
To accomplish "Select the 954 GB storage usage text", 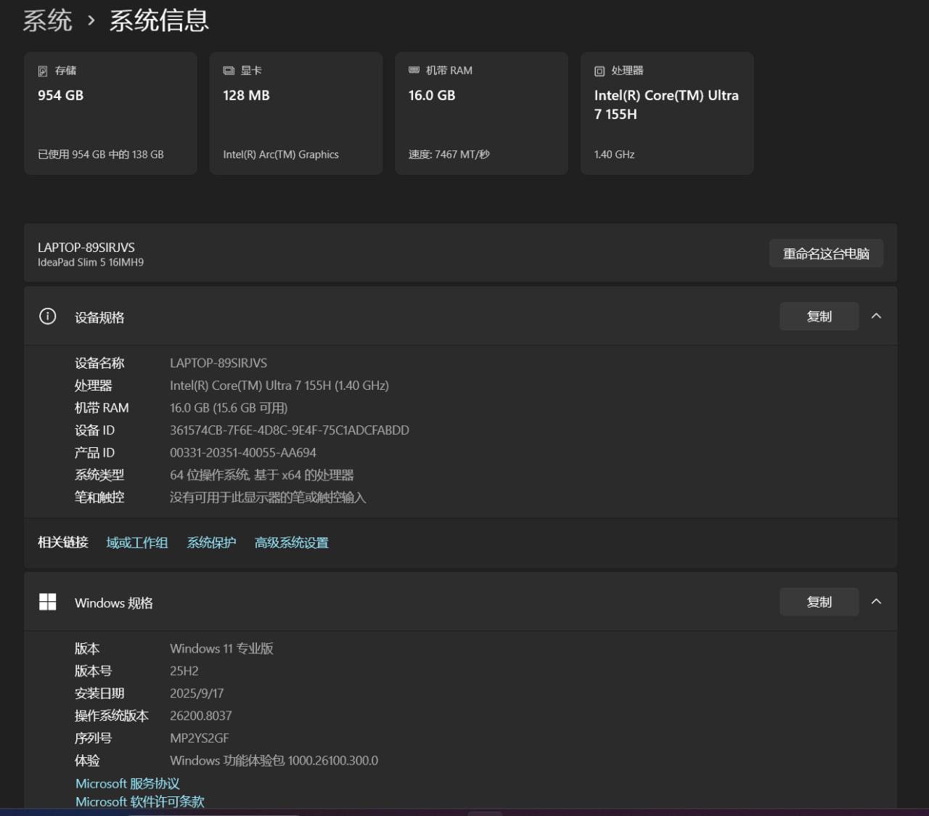I will coord(101,155).
